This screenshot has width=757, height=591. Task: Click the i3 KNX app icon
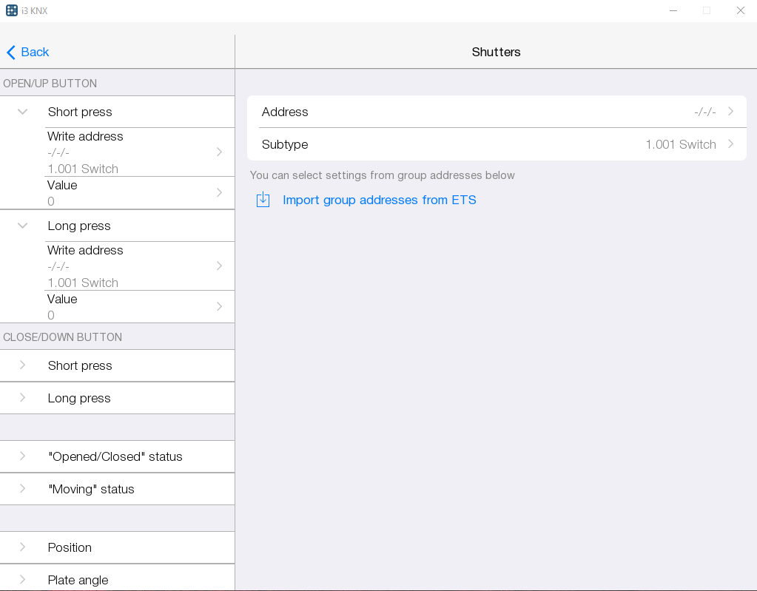12,10
